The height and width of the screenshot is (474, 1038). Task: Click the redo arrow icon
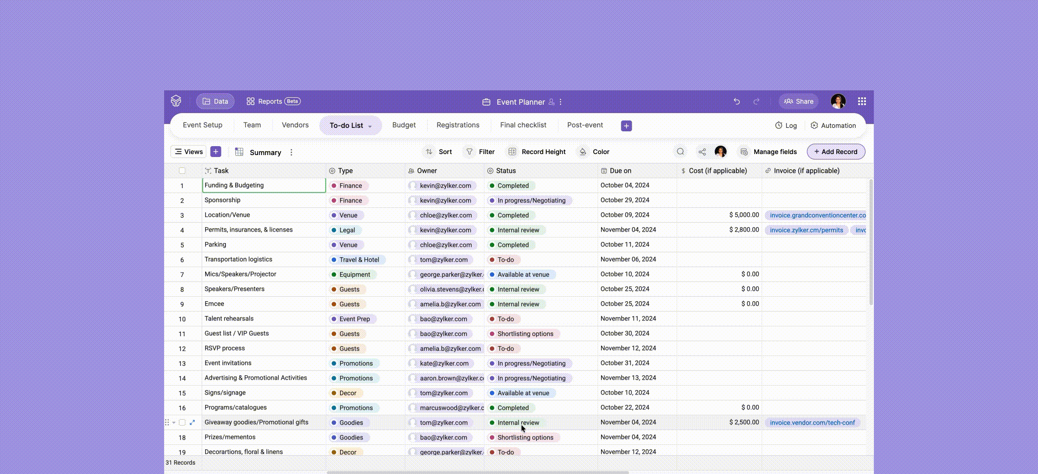756,101
